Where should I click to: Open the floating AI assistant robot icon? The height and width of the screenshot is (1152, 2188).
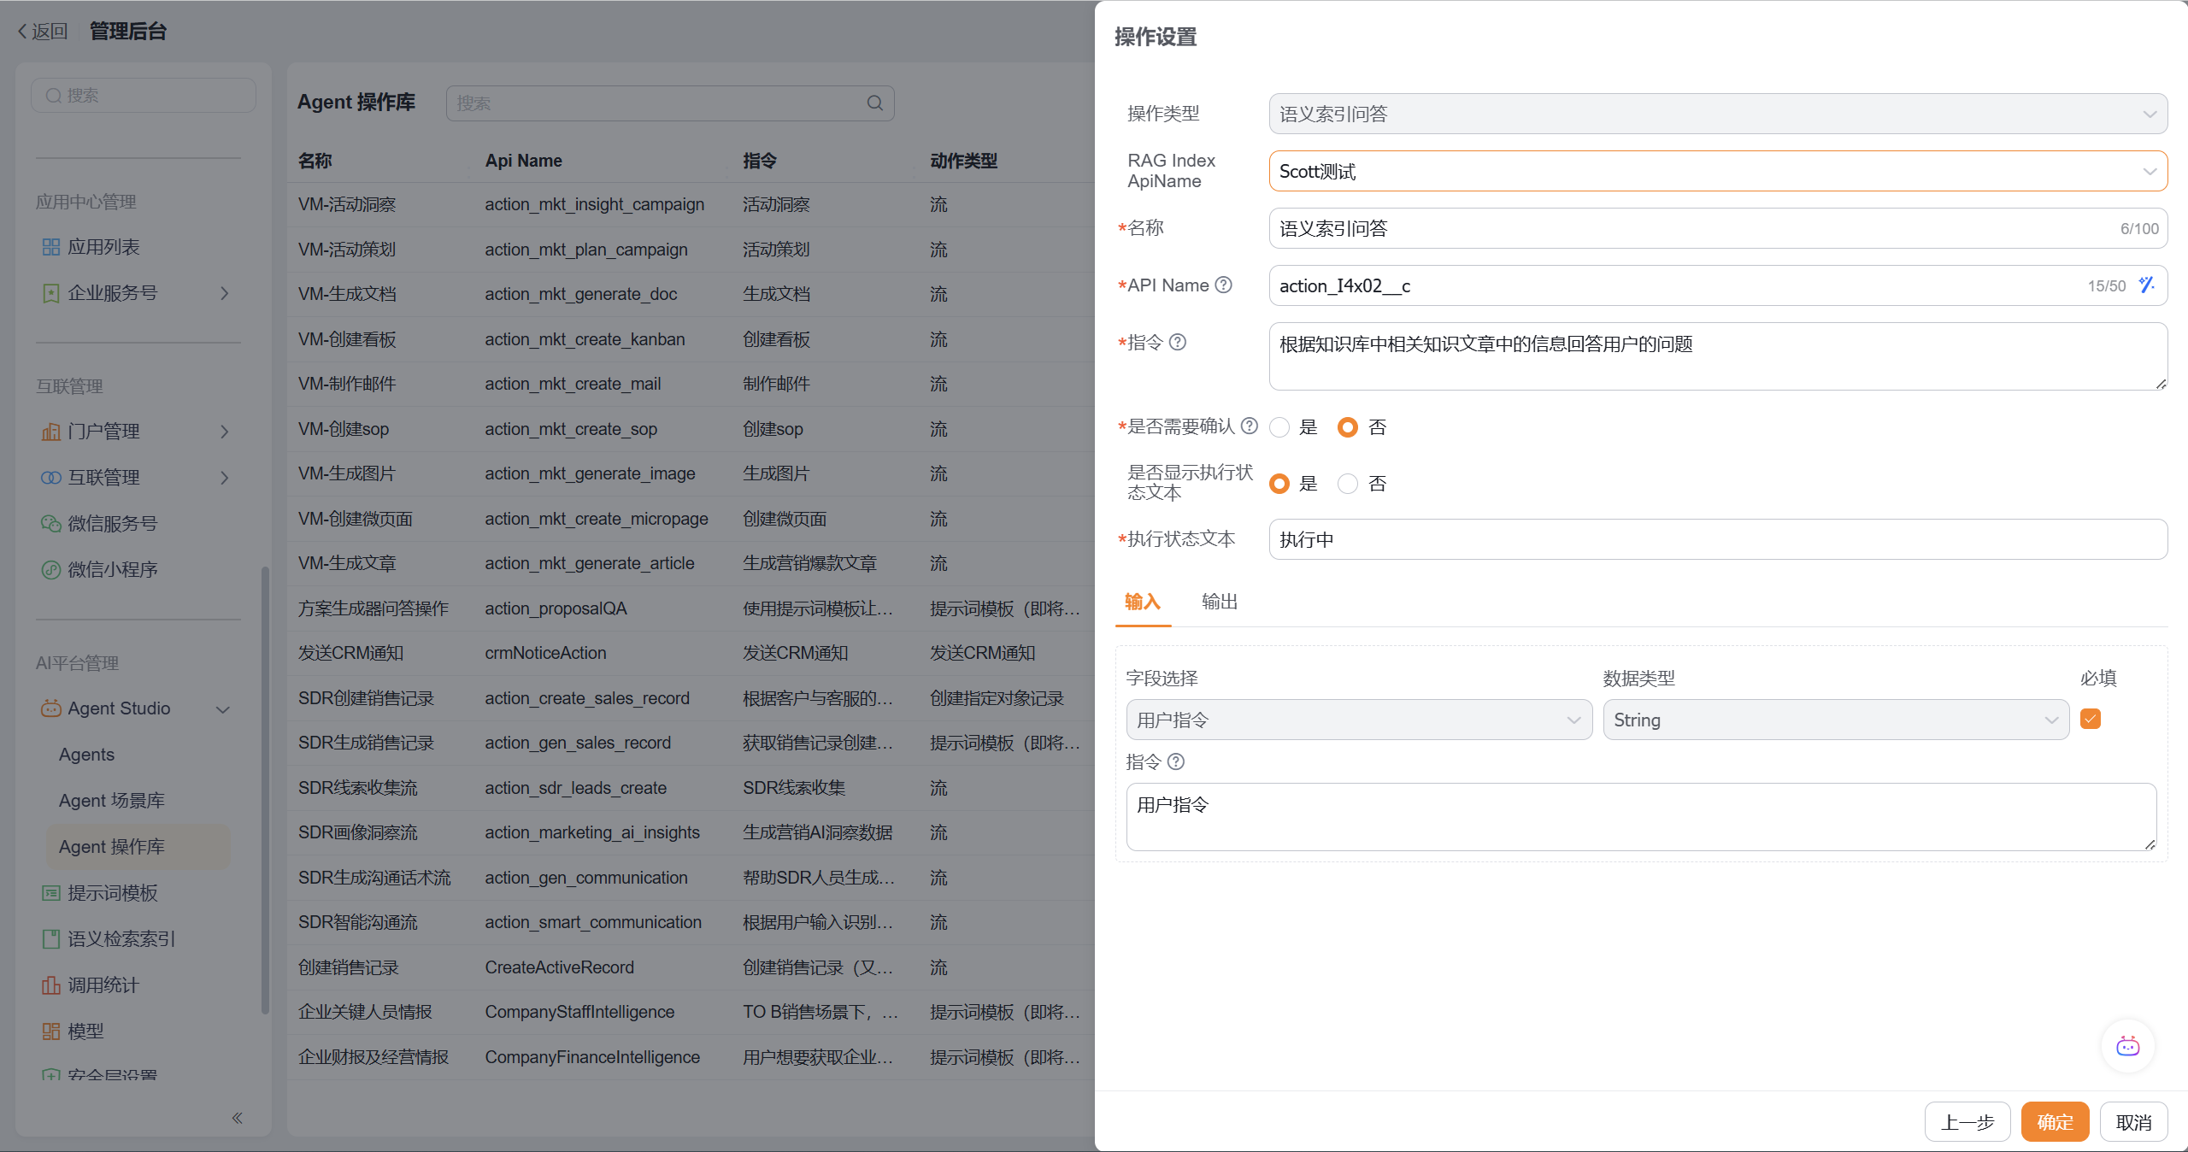click(2126, 1045)
